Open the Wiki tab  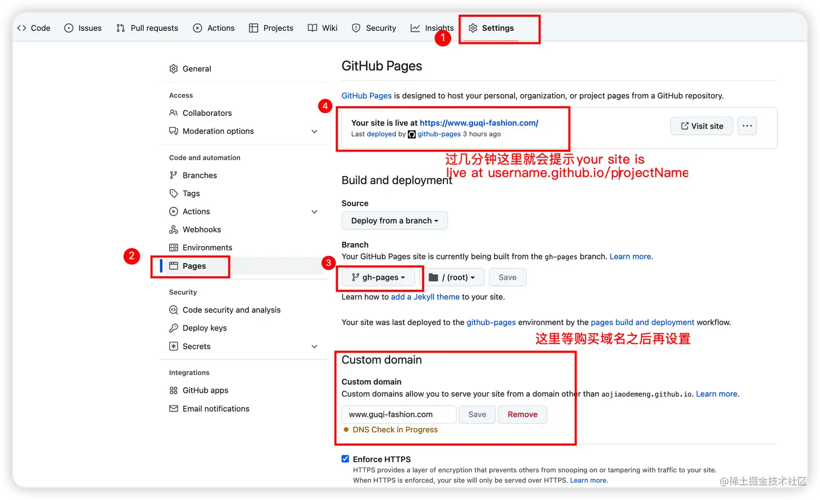(x=323, y=28)
